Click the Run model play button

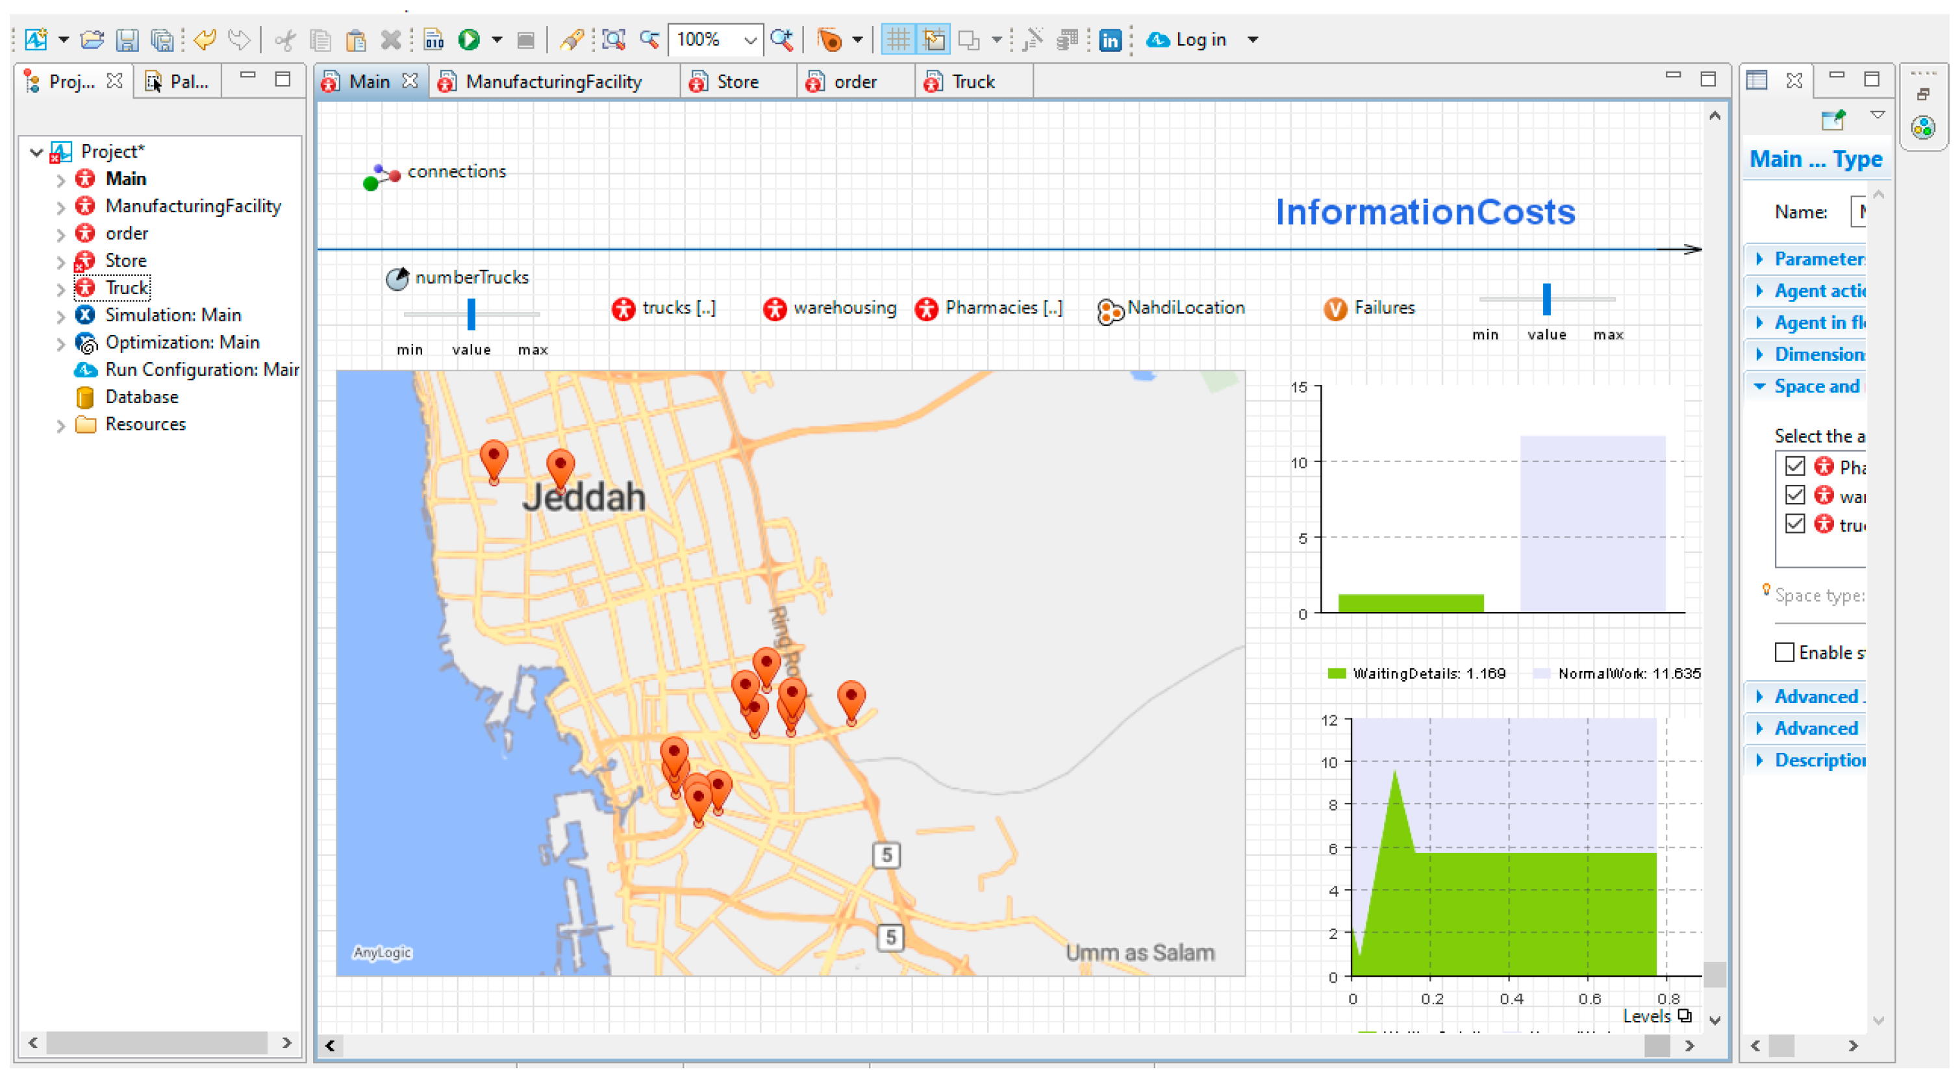point(469,40)
